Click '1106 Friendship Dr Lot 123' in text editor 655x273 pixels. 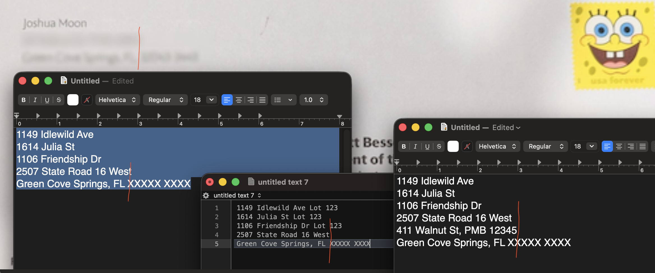[x=289, y=226]
